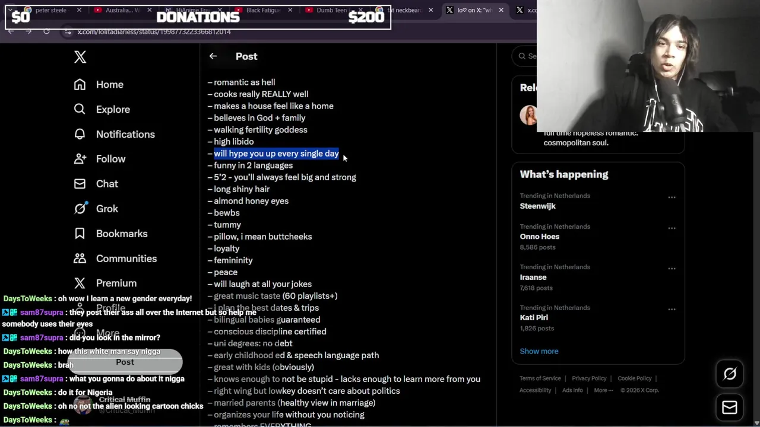
Task: Open more options for the Onno Hoes trend
Action: tap(672, 228)
